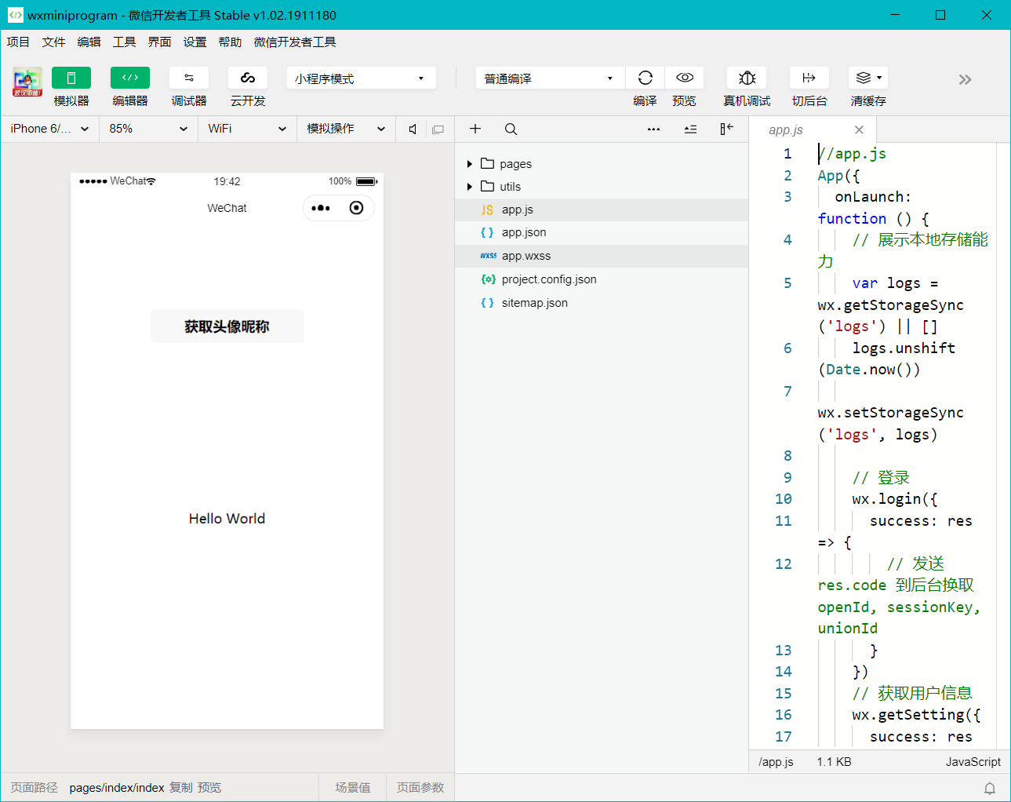1011x802 pixels.
Task: Open the iPhone 6 device dropdown
Action: click(49, 129)
